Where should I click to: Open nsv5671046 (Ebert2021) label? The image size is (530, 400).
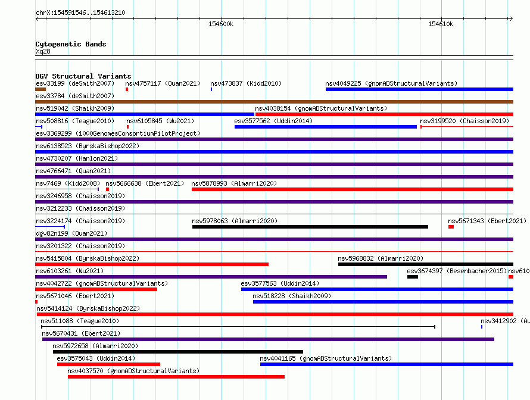[x=75, y=296]
